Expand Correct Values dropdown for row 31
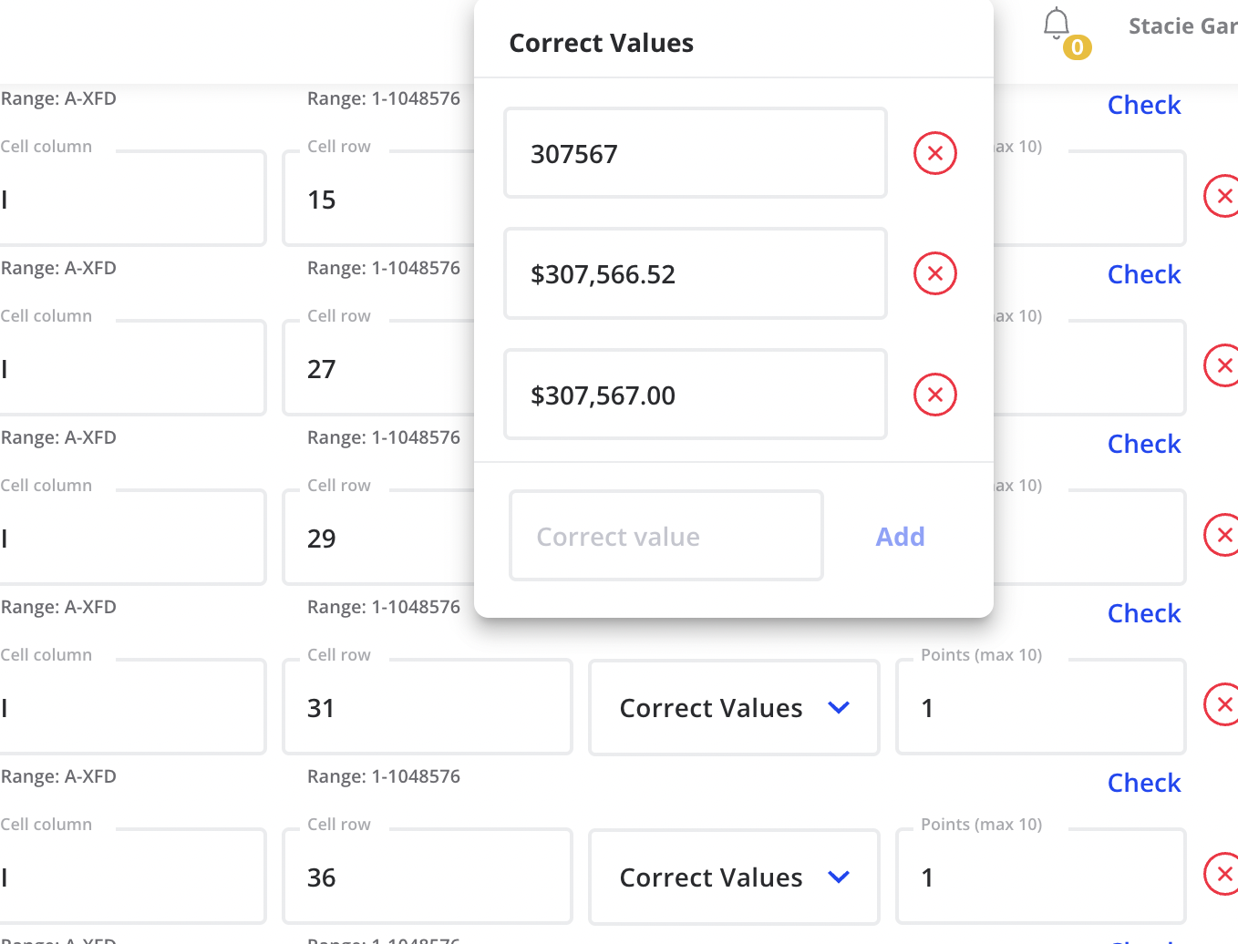Viewport: 1238px width, 944px height. [734, 708]
